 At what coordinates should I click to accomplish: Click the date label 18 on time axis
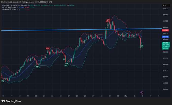click(x=20, y=96)
